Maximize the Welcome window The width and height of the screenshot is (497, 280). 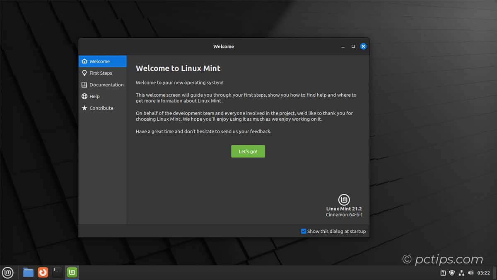[x=353, y=46]
